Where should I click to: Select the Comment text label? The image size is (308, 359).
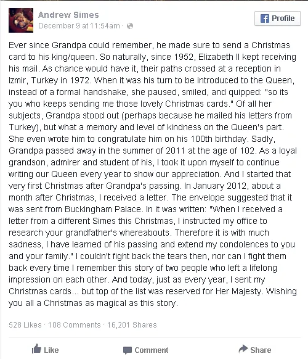[x=152, y=350]
